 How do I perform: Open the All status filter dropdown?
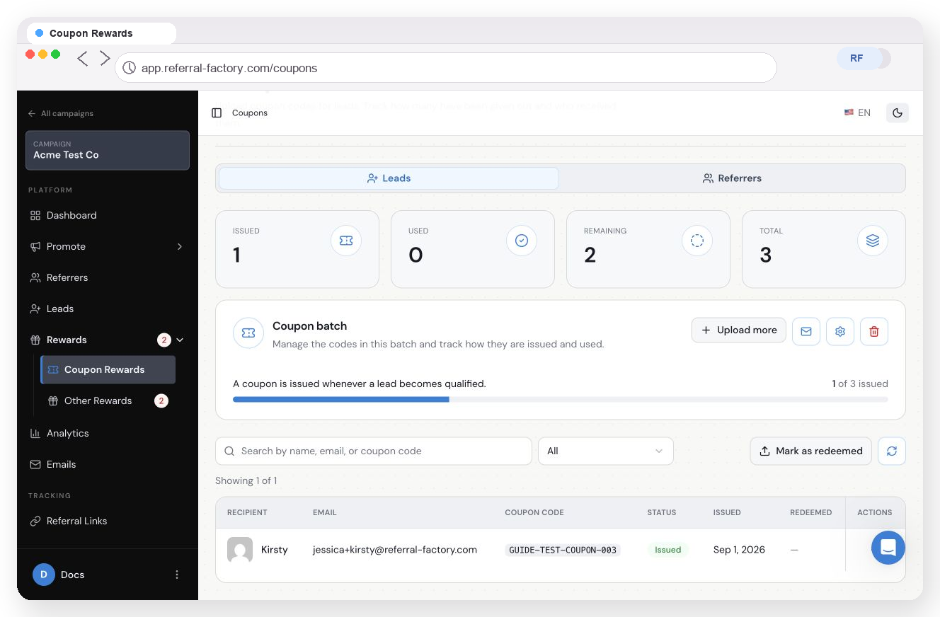click(x=606, y=451)
